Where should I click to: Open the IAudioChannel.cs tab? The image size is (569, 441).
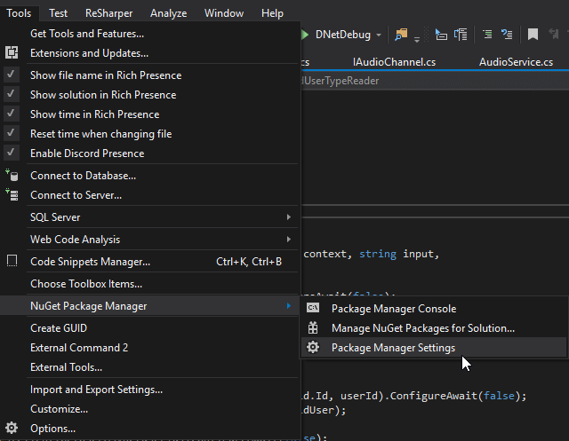(394, 62)
